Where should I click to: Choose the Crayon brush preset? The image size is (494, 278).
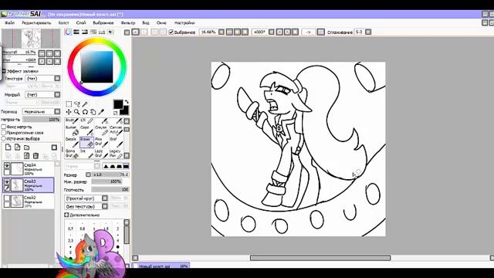pos(101,131)
